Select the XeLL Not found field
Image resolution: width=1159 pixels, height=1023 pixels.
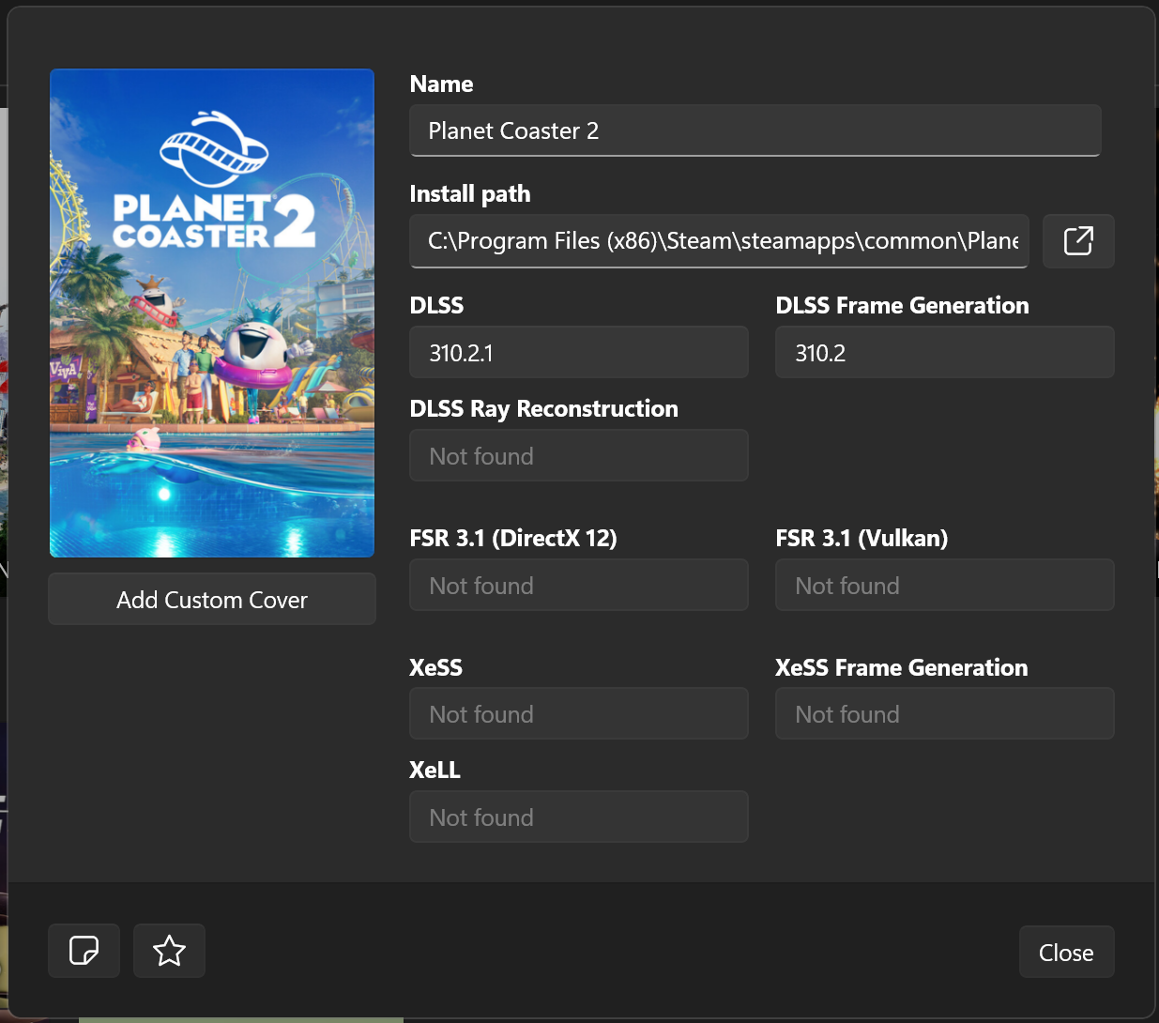(x=579, y=817)
